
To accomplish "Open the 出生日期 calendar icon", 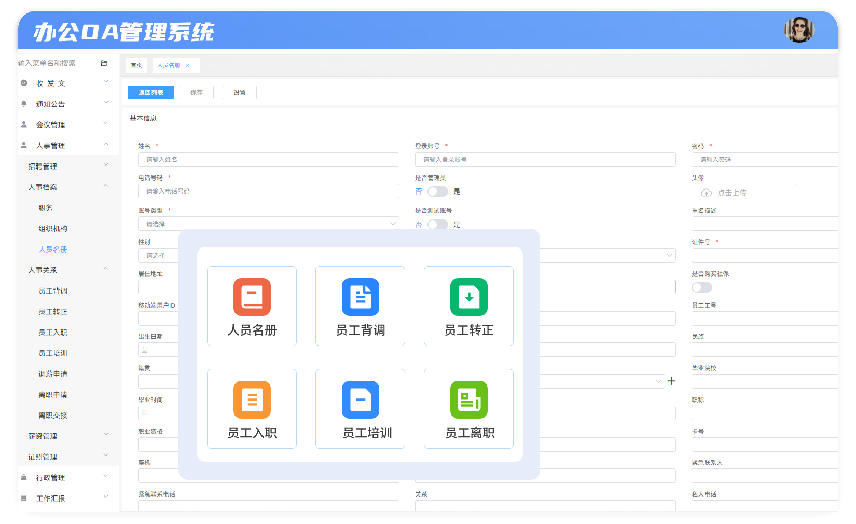I will point(145,350).
